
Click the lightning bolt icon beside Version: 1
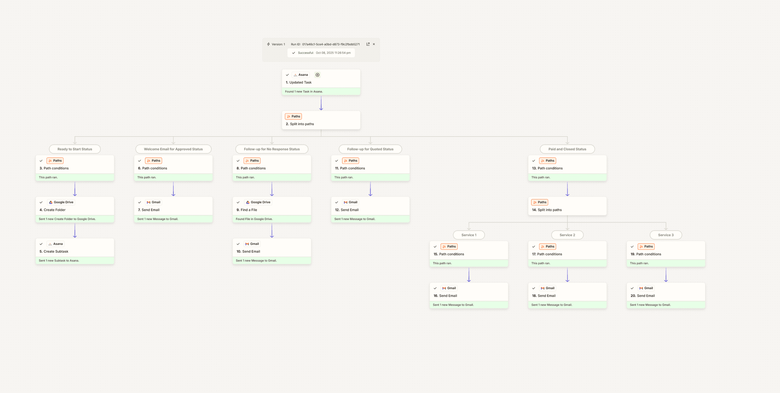[268, 44]
